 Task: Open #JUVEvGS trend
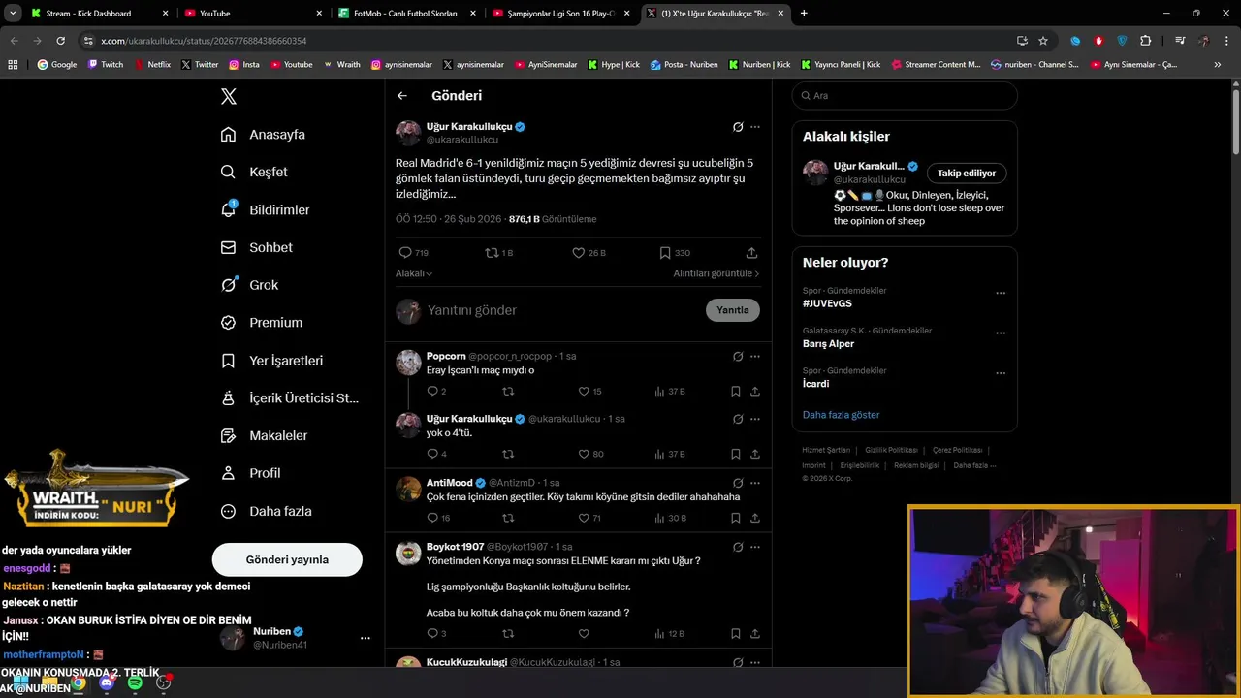click(827, 303)
